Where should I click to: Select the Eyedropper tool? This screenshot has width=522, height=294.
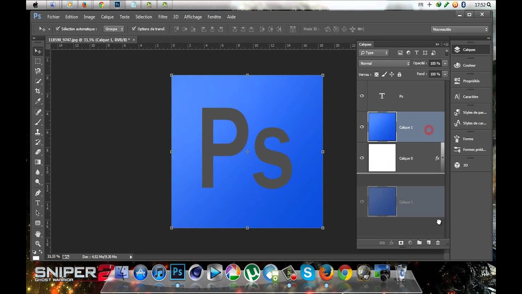(38, 101)
